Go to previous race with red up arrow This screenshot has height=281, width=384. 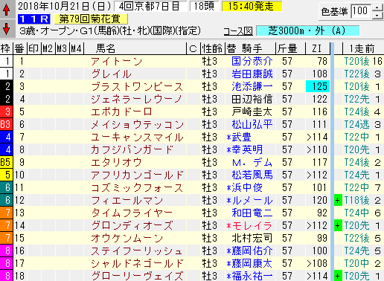coord(7,10)
